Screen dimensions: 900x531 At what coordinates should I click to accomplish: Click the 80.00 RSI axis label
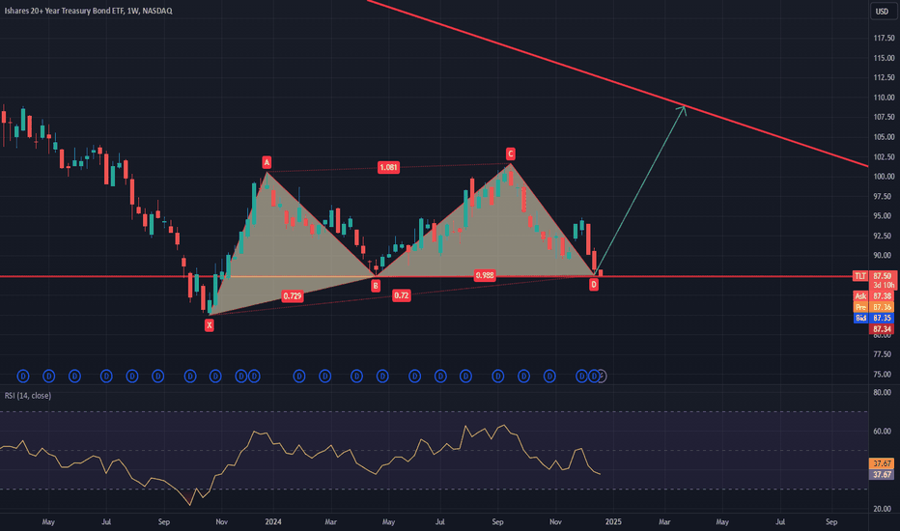coord(883,392)
